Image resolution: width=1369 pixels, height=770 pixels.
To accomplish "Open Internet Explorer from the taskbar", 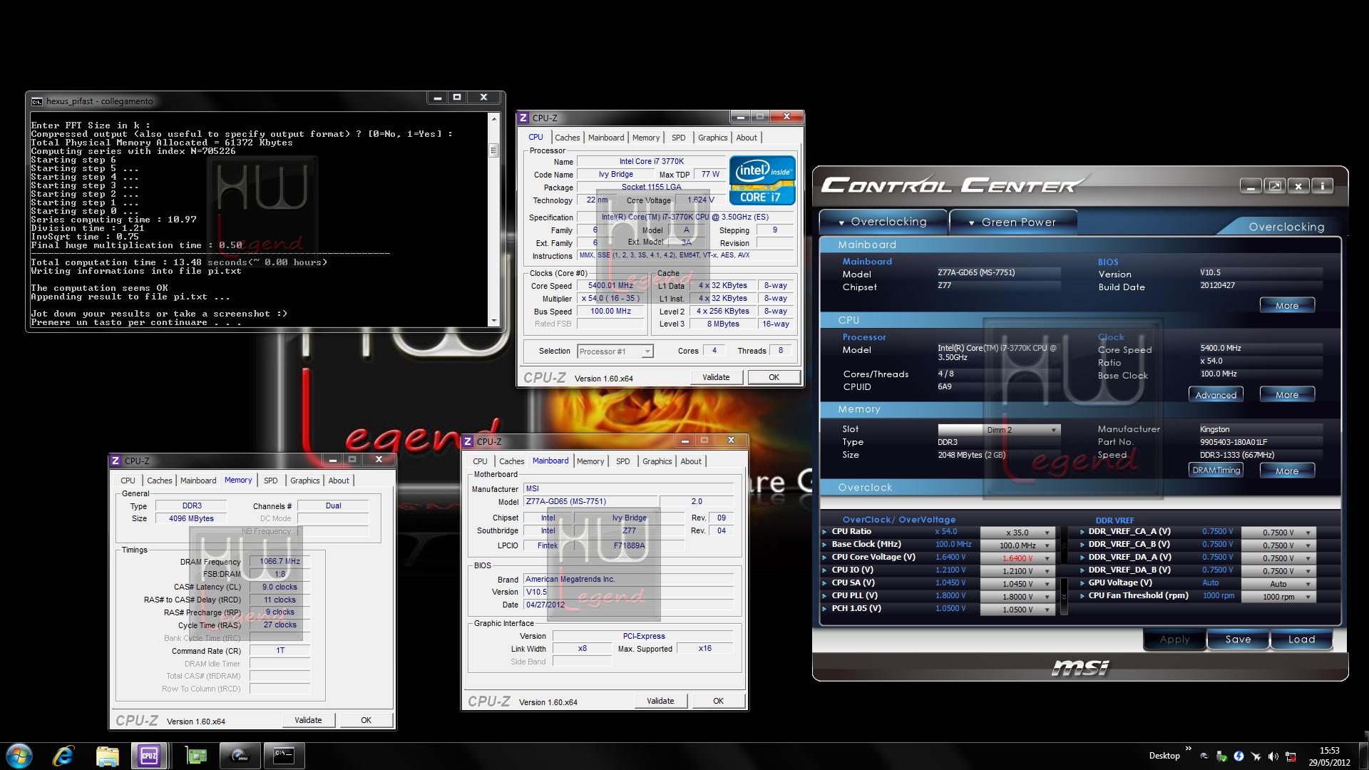I will (x=63, y=756).
